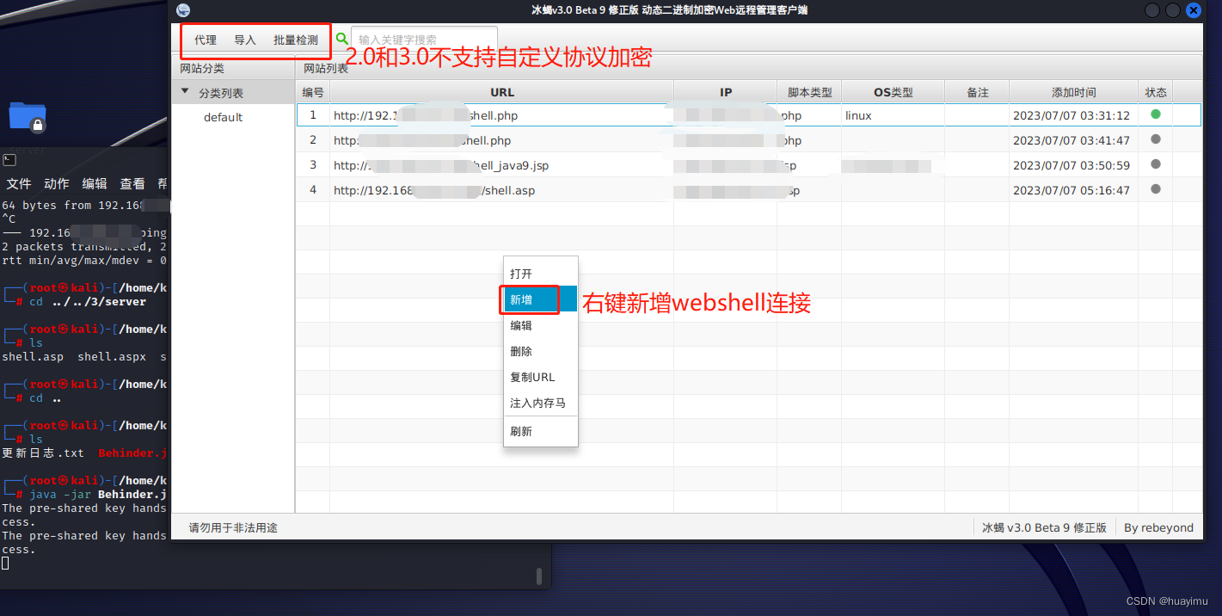Click the gray status dot on the second shell row
Viewport: 1222px width, 616px height.
click(x=1156, y=139)
